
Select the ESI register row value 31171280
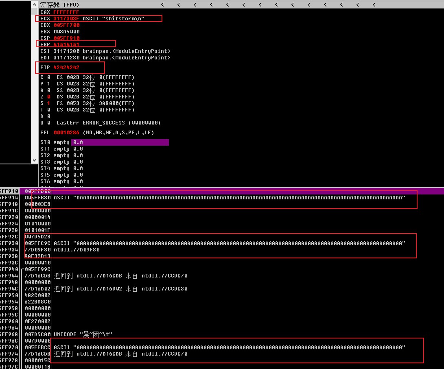[66, 51]
